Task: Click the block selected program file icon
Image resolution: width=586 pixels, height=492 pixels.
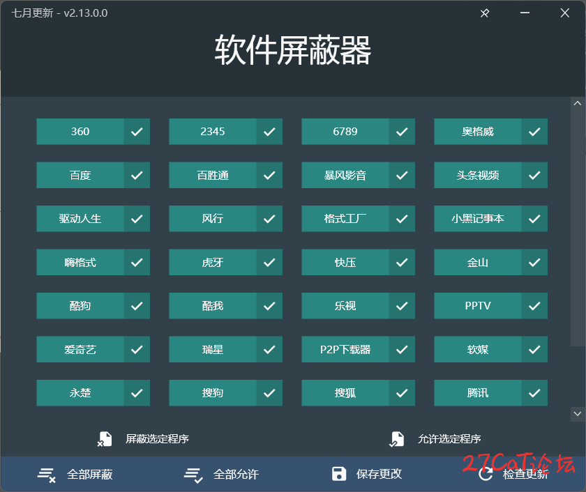Action: tap(105, 439)
